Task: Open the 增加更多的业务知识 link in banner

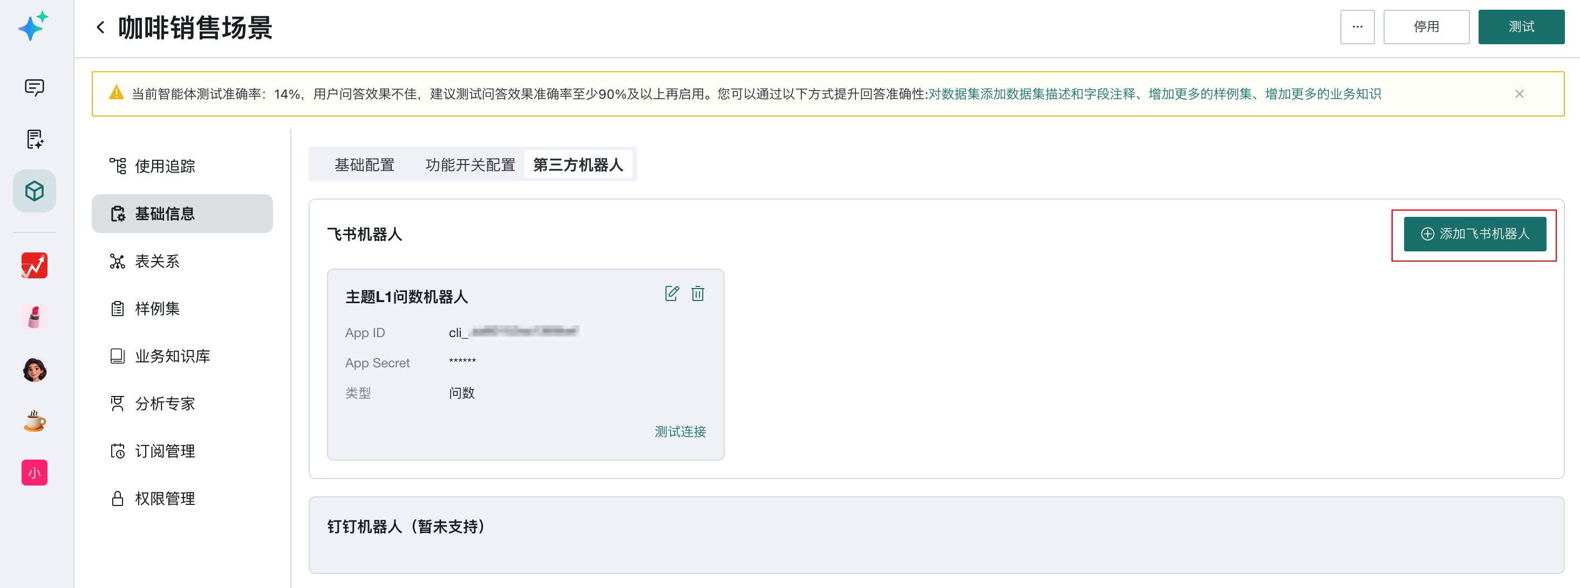Action: pyautogui.click(x=1323, y=94)
